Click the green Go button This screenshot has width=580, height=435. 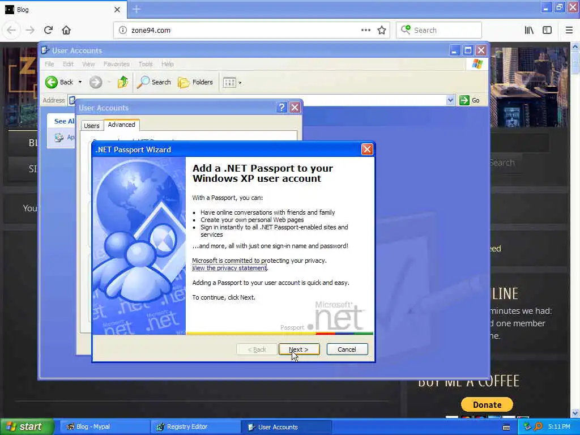[x=470, y=100]
